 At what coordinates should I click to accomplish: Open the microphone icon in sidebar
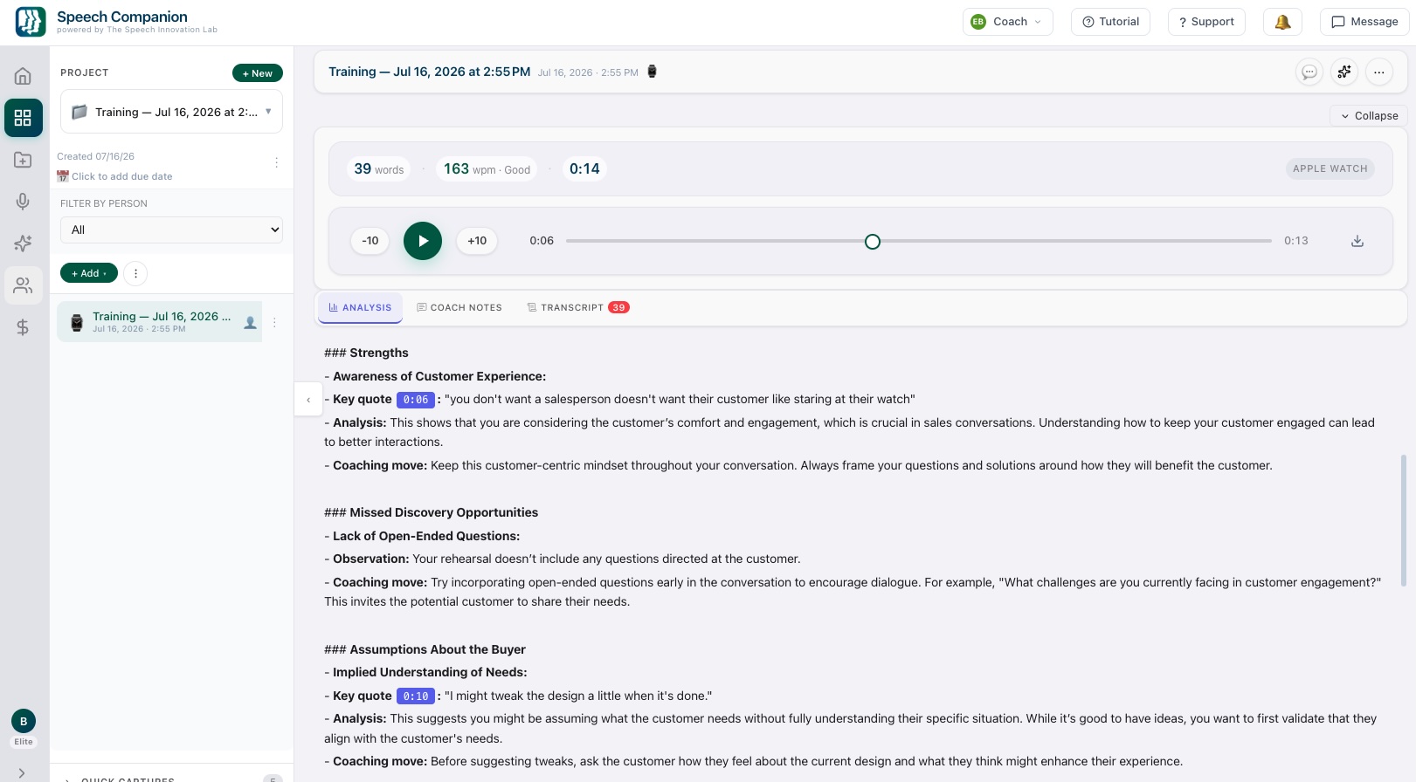[23, 202]
